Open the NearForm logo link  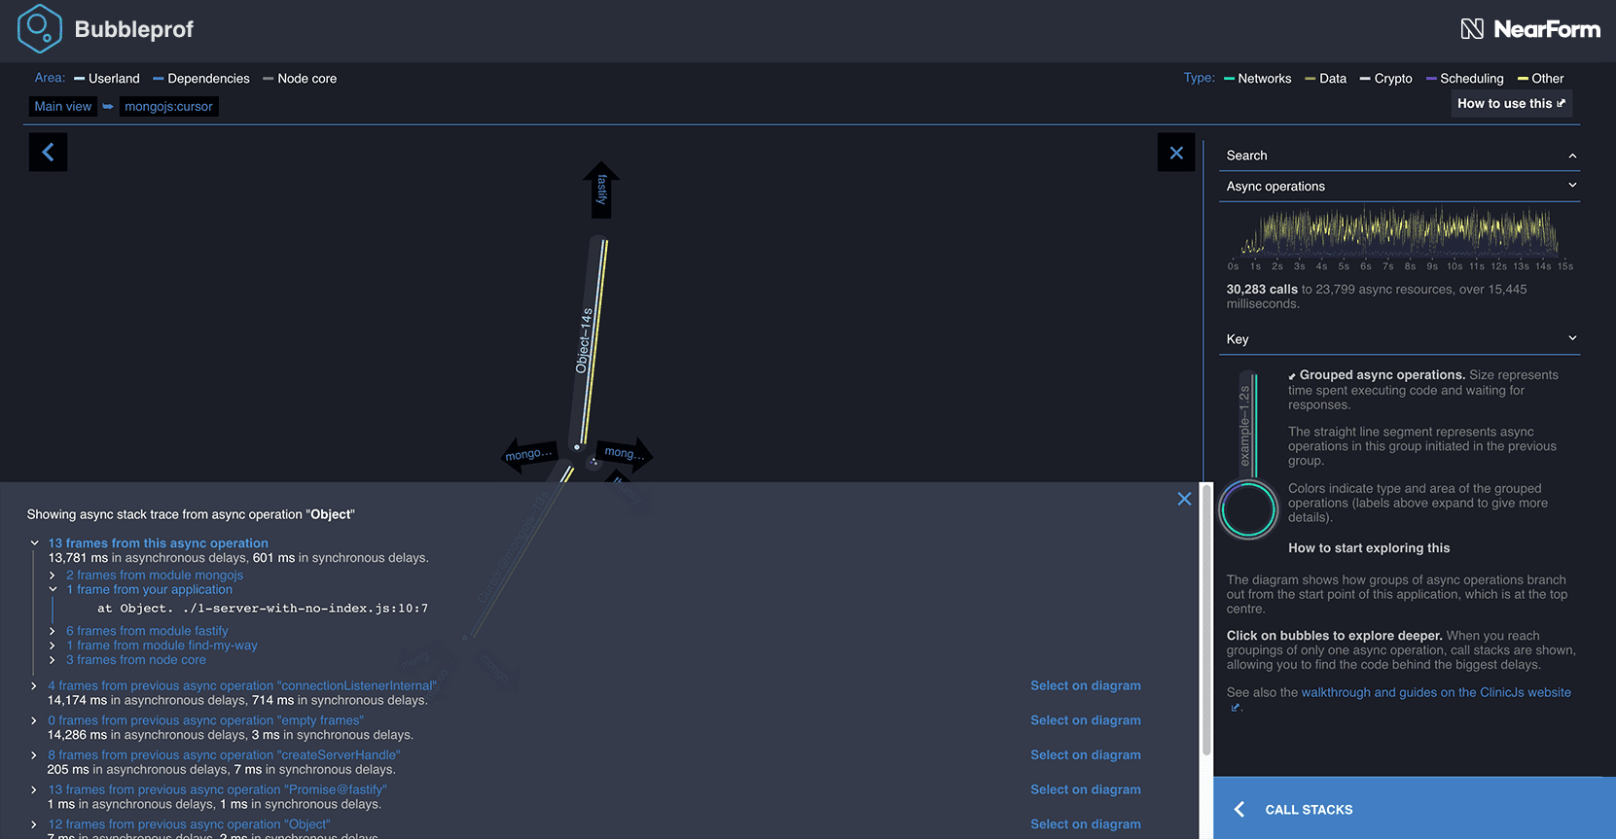[1529, 29]
